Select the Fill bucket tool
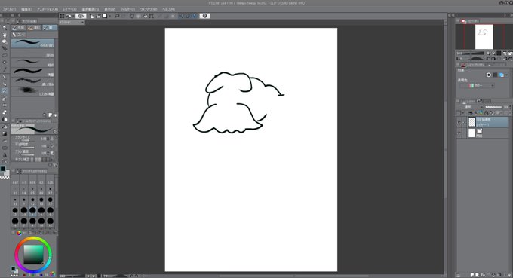This screenshot has width=513, height=278. point(5,127)
